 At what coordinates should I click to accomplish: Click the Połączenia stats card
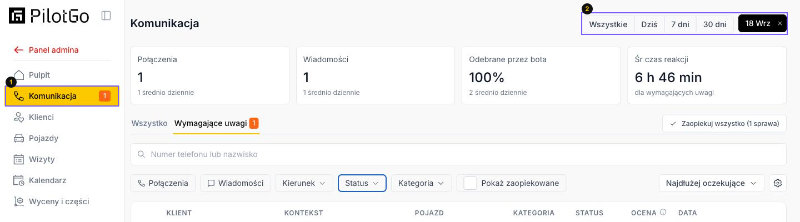click(x=210, y=75)
